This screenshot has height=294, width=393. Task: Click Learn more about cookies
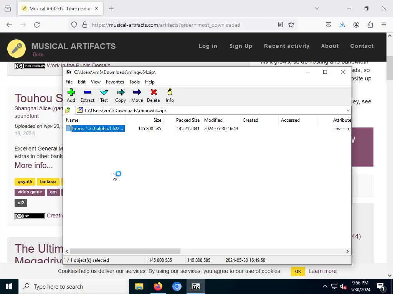pos(322,271)
